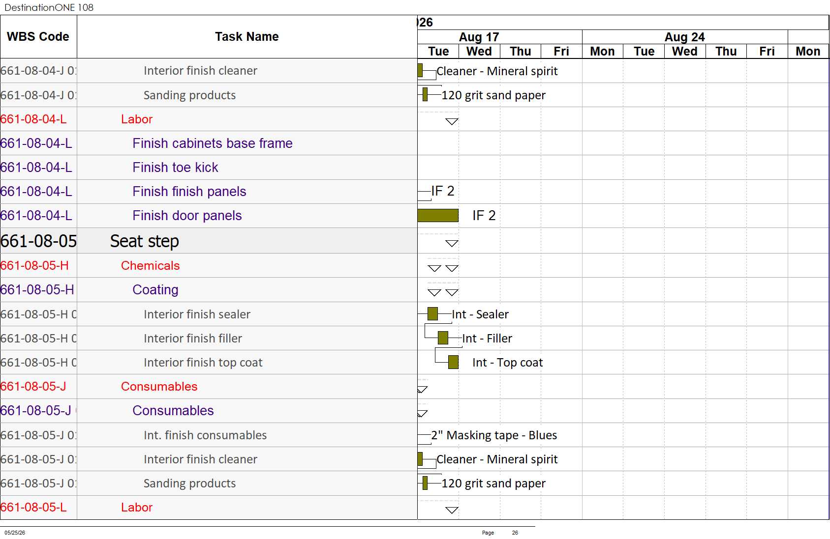Viewport: 830px width, 539px height.
Task: Click the Interior finish top coat task name
Action: [203, 363]
